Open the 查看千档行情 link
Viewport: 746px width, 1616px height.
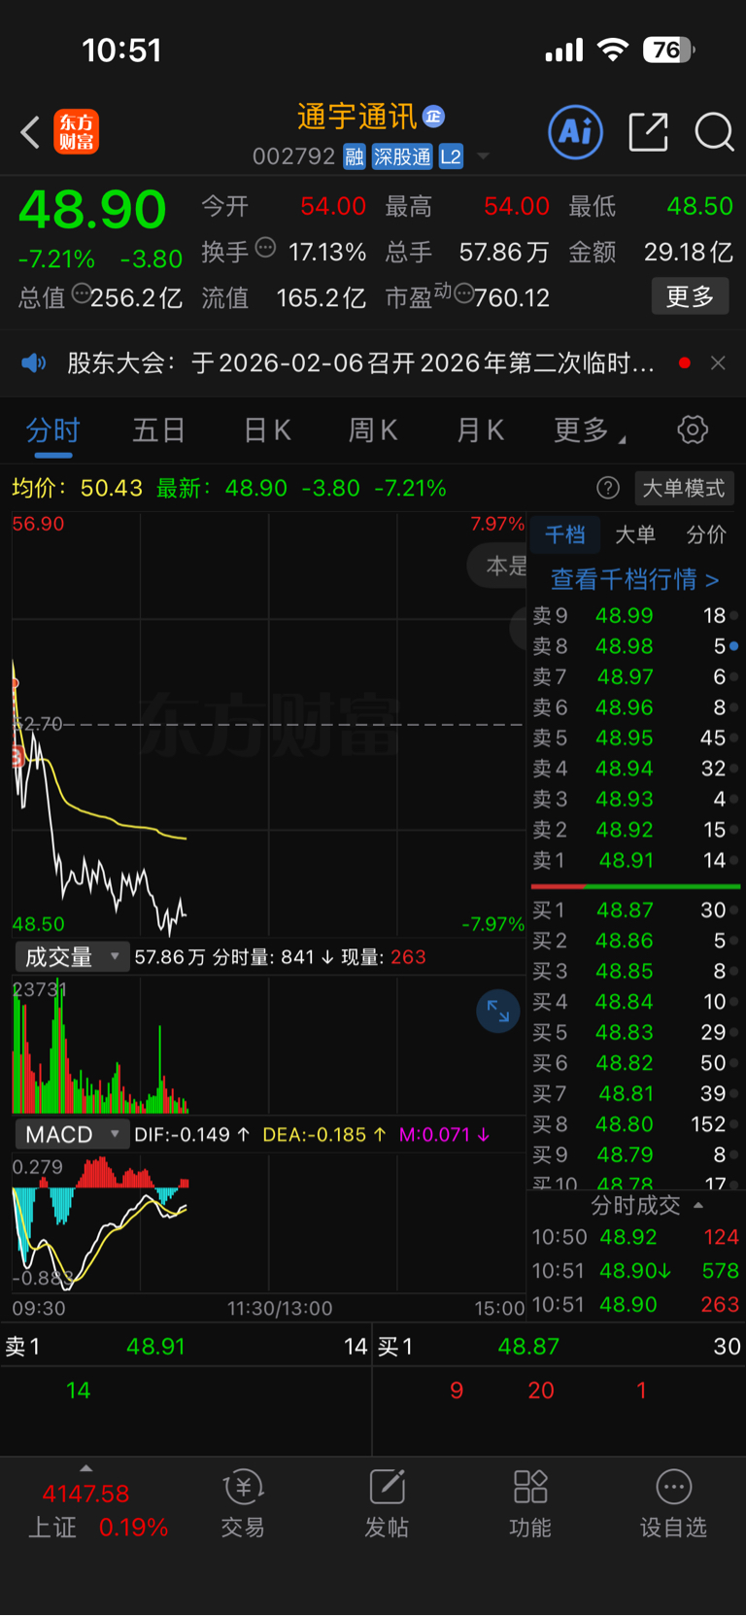click(635, 580)
